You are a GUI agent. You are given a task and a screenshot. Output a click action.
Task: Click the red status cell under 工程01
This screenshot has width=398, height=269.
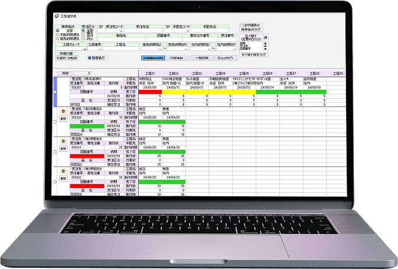click(x=150, y=92)
